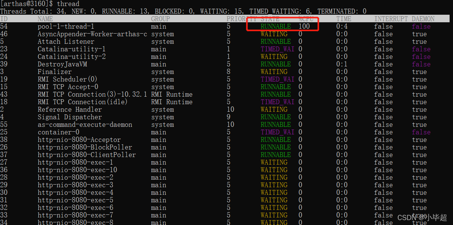Image resolution: width=453 pixels, height=225 pixels.
Task: Click the TIMED_WAI state of Catalina-utility-1
Action: 277,49
